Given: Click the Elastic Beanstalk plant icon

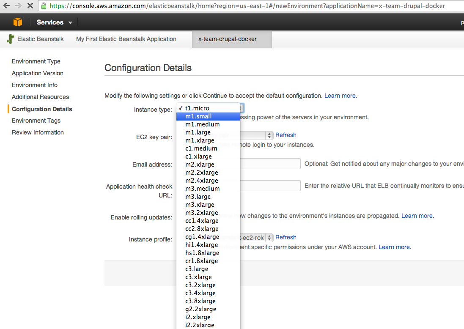Looking at the screenshot, I should click(10, 39).
